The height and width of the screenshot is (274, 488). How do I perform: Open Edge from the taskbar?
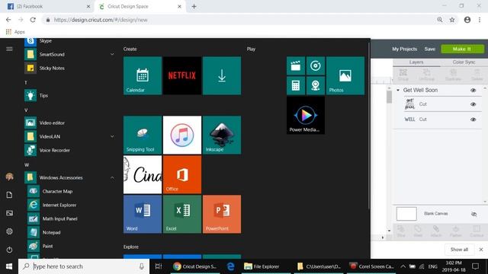[230, 266]
